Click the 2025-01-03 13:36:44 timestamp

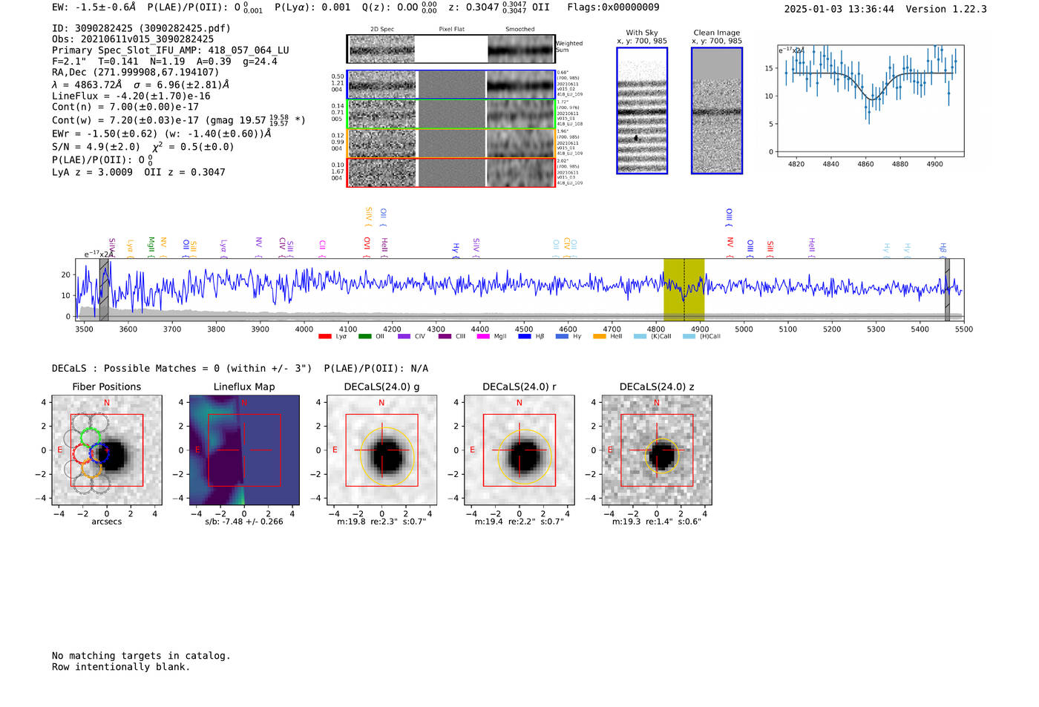pos(839,9)
